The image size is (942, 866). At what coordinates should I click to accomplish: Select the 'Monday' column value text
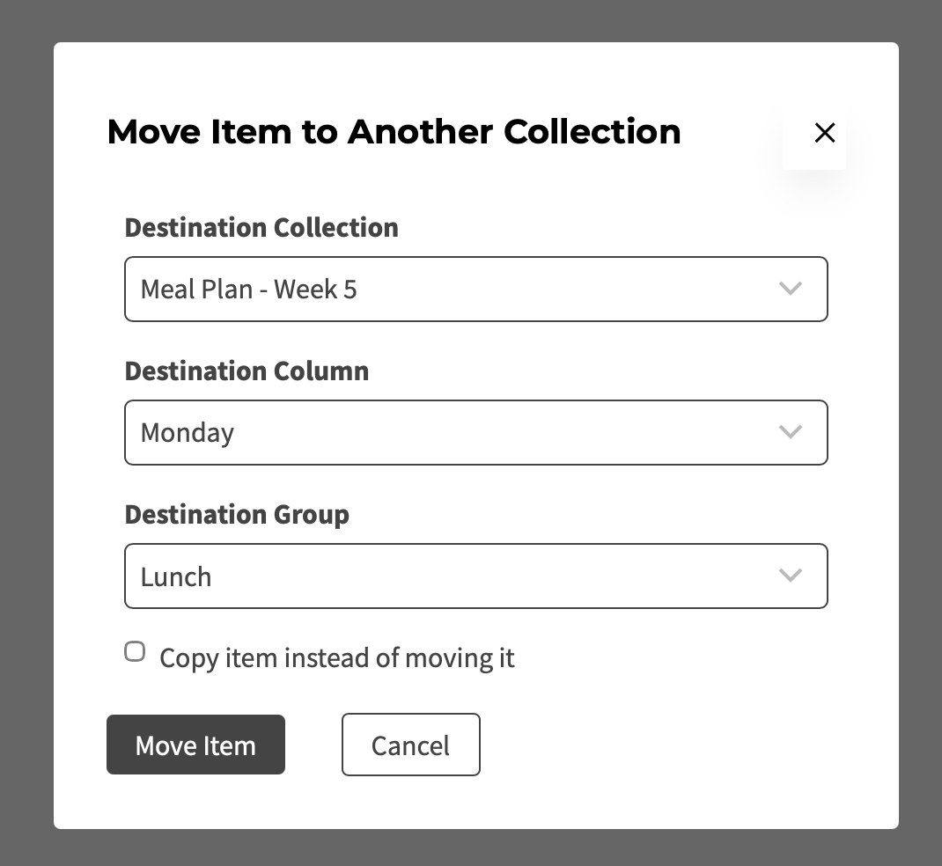[x=188, y=433]
